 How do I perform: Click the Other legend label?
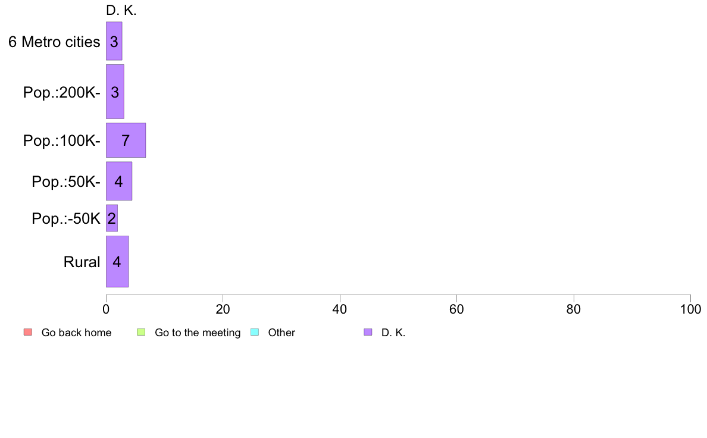point(281,333)
